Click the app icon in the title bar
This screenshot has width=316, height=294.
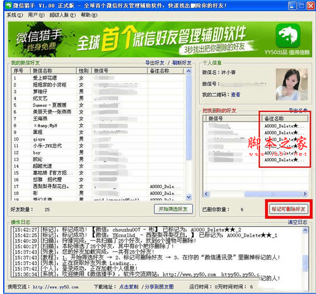point(9,5)
